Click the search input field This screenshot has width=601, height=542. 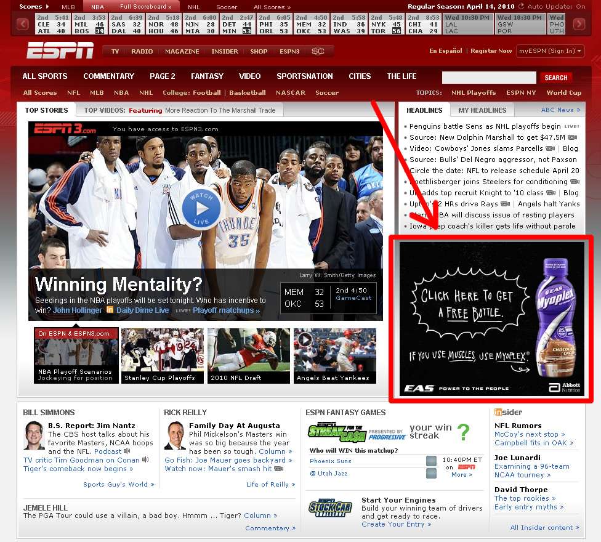[489, 78]
